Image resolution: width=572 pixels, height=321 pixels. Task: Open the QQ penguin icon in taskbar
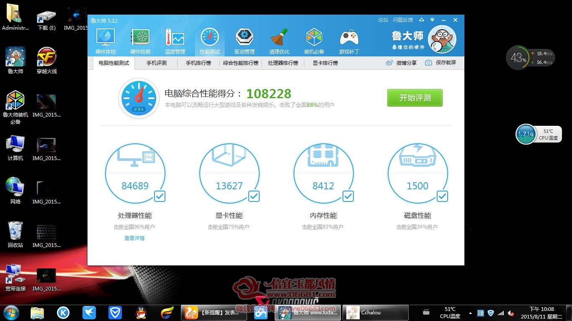(x=141, y=313)
